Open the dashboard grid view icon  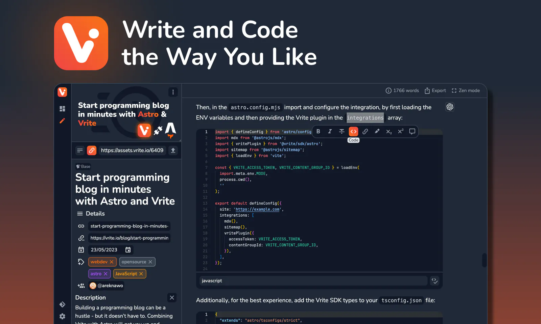pos(62,109)
